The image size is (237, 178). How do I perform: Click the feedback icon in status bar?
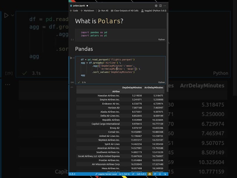(155, 174)
